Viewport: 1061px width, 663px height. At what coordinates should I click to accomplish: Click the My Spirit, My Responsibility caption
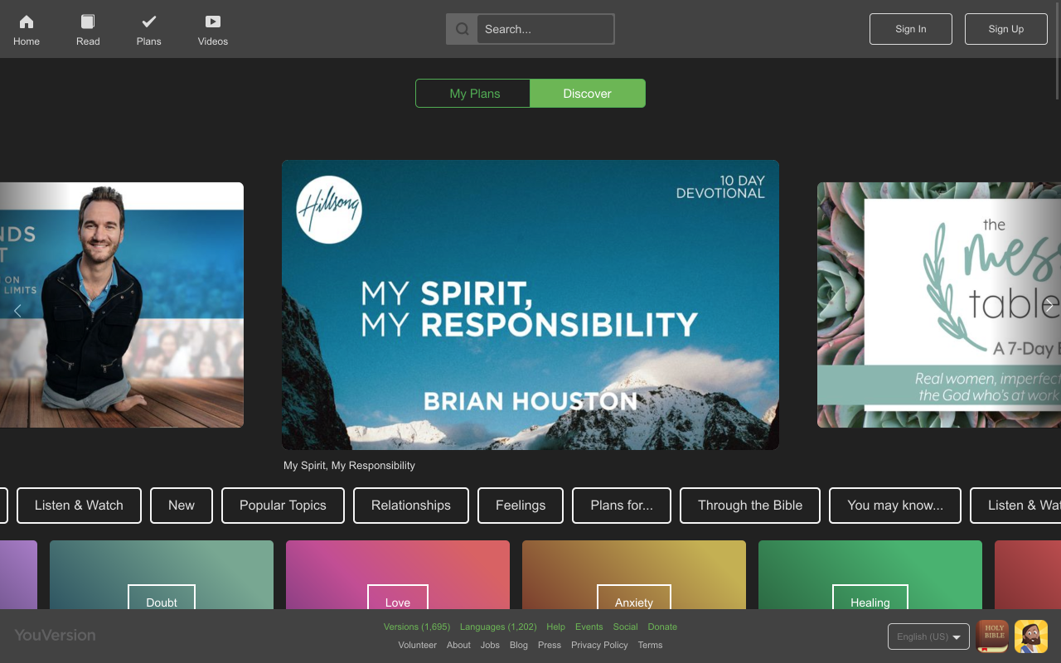tap(349, 466)
